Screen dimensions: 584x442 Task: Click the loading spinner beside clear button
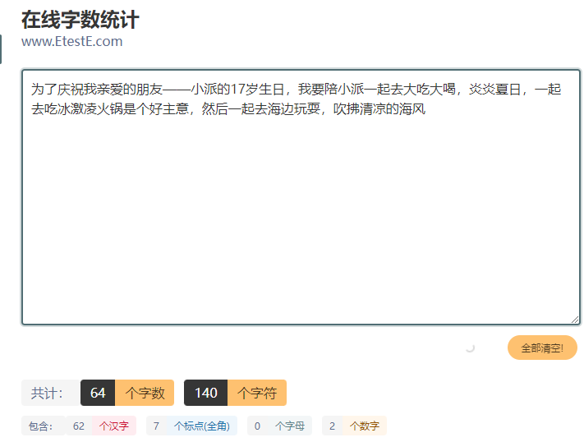coord(470,348)
